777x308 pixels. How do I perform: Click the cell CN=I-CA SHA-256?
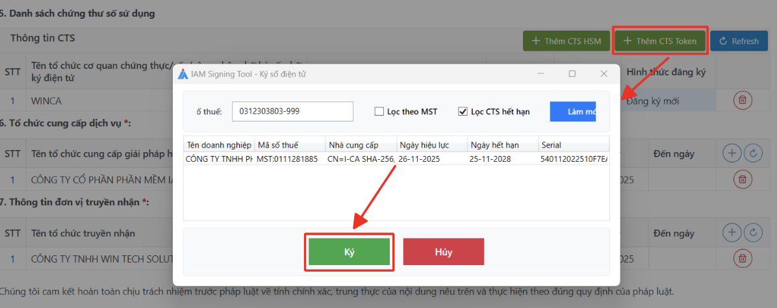tap(361, 159)
